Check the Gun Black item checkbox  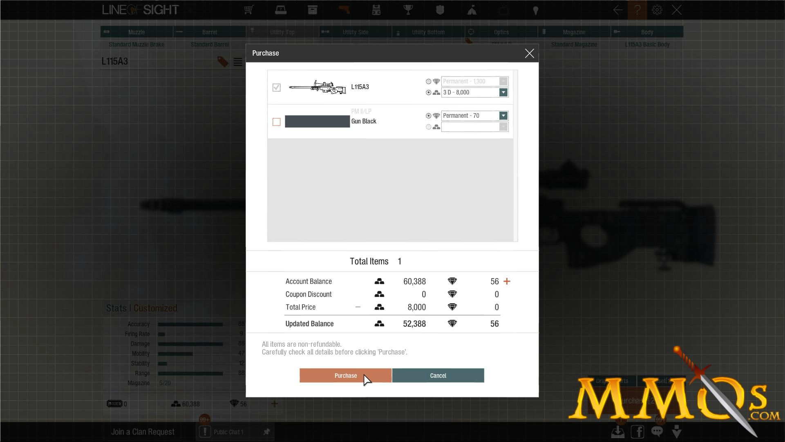click(277, 122)
